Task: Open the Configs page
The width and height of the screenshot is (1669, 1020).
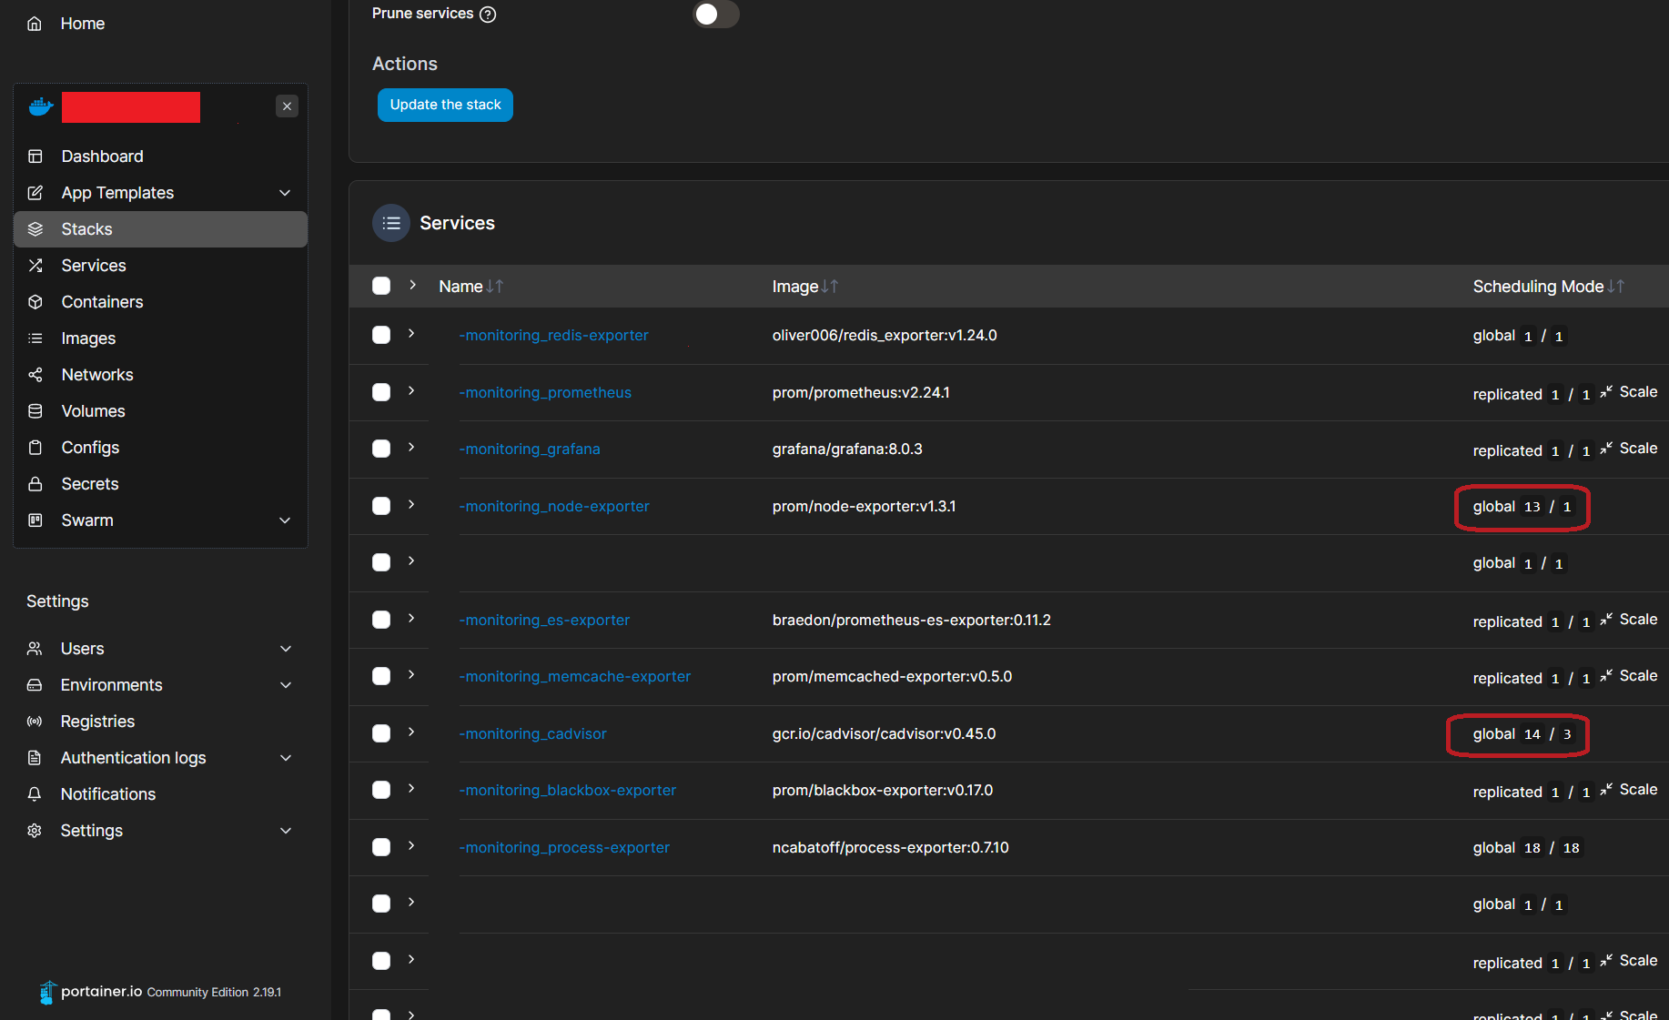Action: point(89,447)
